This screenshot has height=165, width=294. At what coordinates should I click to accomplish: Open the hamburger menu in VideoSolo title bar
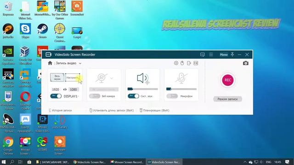[211, 55]
